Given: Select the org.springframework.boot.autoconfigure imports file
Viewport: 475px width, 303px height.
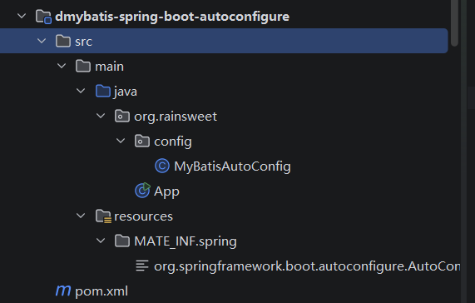Looking at the screenshot, I should pyautogui.click(x=307, y=266).
